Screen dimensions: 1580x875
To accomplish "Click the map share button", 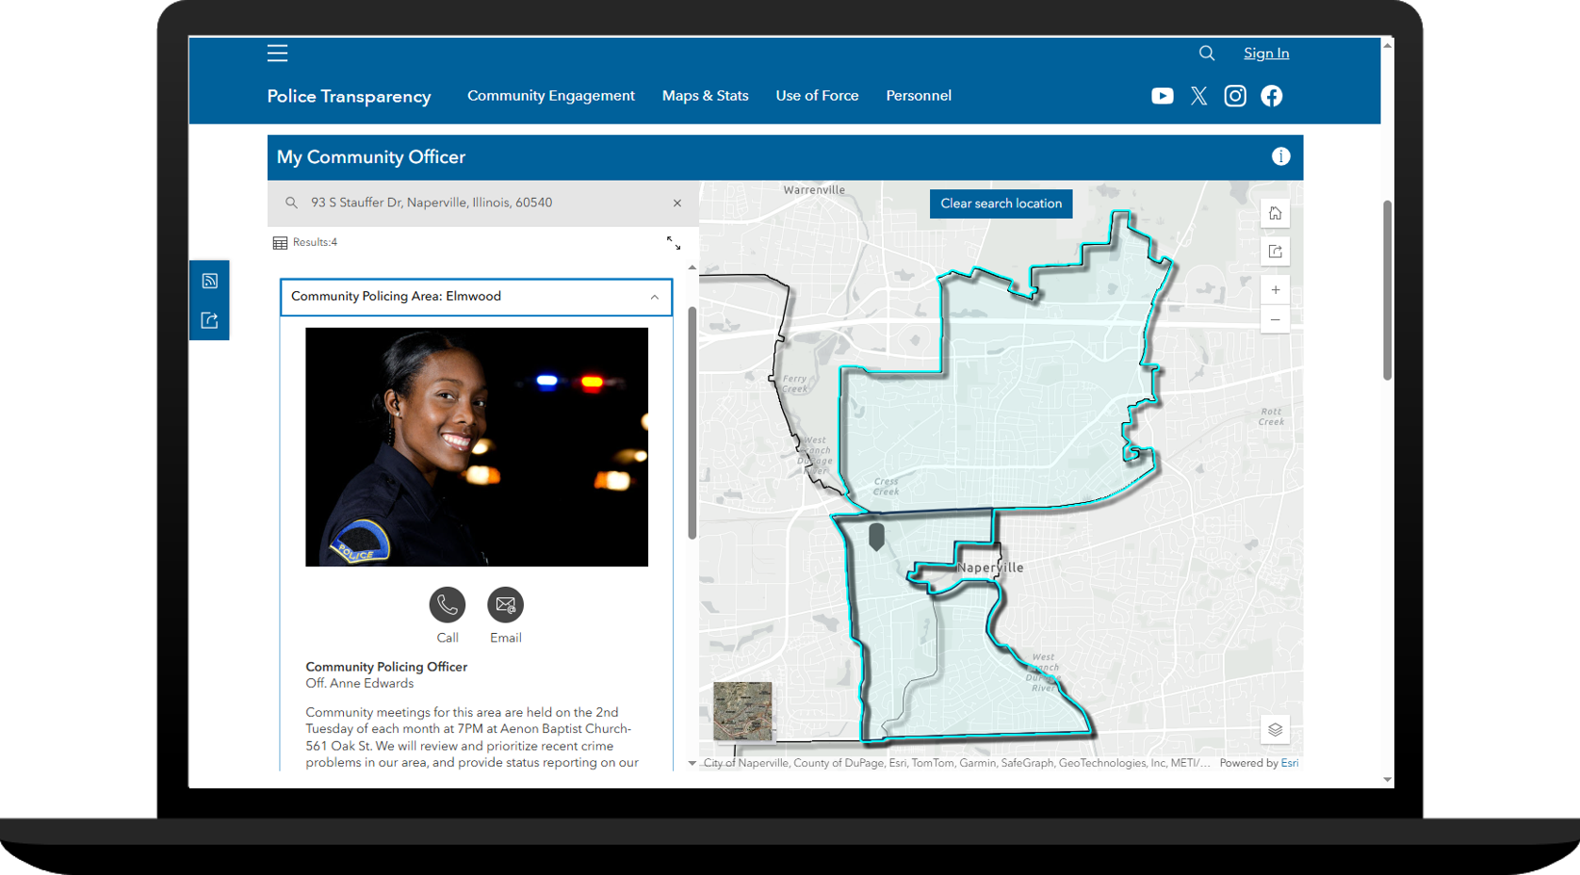I will (1276, 251).
